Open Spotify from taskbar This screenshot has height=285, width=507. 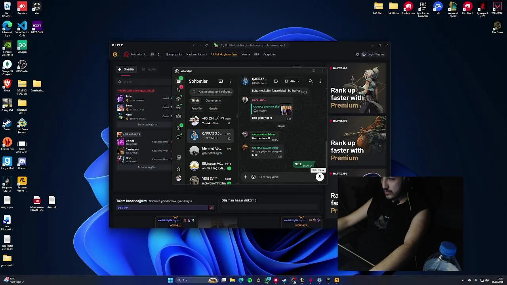[x=250, y=280]
